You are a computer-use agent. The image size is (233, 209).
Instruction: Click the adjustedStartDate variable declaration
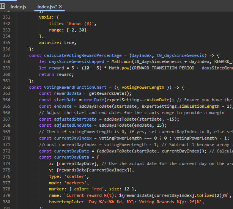click(x=75, y=119)
